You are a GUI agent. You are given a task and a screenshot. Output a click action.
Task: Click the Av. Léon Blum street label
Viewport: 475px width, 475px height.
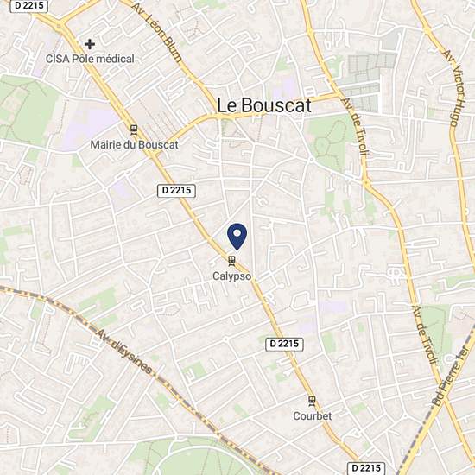click(x=157, y=33)
